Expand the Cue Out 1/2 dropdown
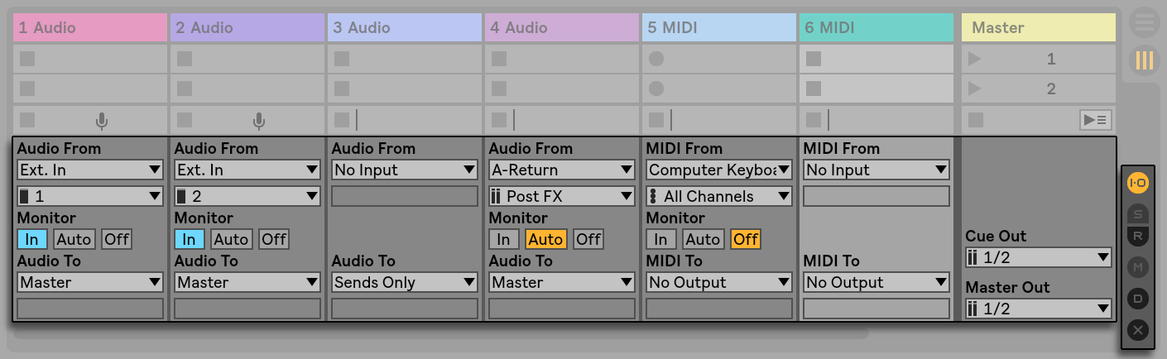This screenshot has height=359, width=1167. (x=1039, y=257)
